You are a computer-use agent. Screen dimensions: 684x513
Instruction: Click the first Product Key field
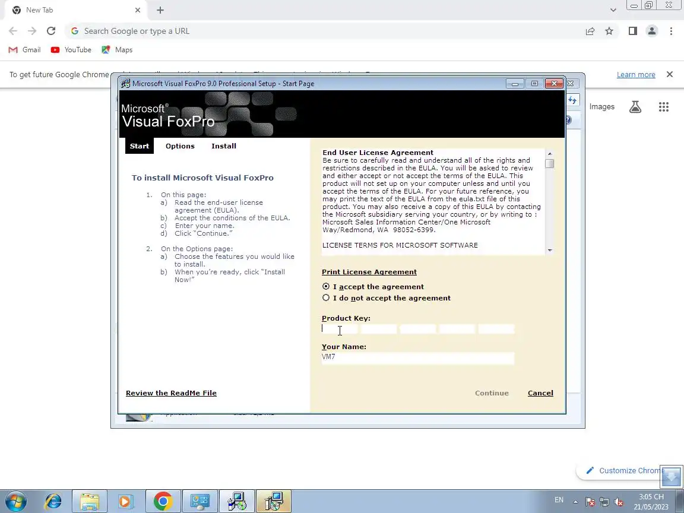click(x=340, y=328)
